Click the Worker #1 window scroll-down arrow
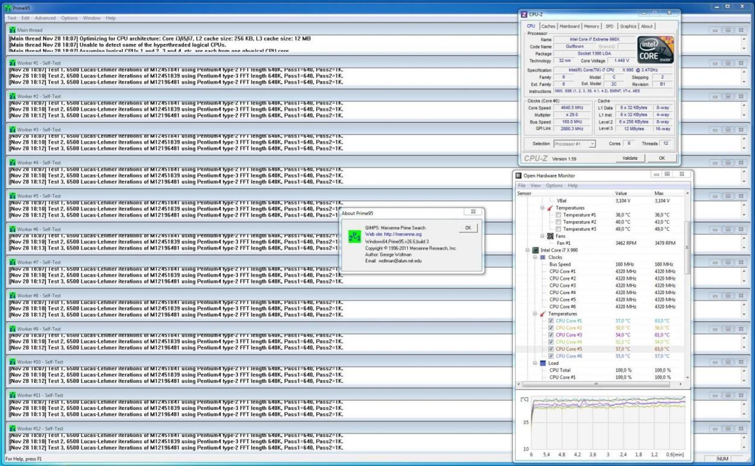Screen dimensions: 755x466 click(x=743, y=81)
